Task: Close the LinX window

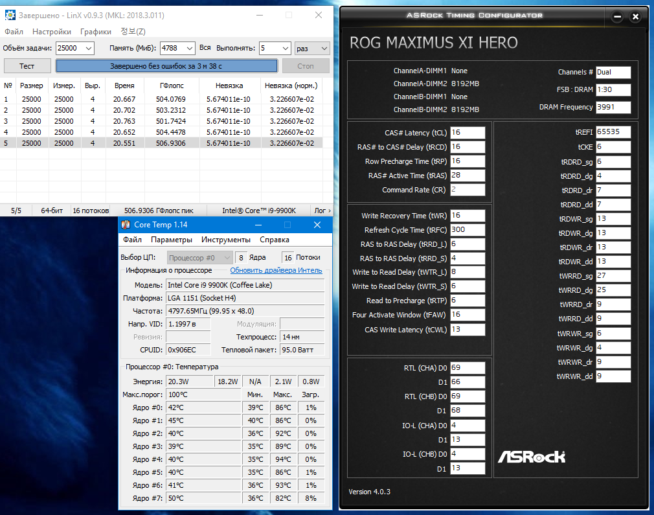Action: click(318, 15)
